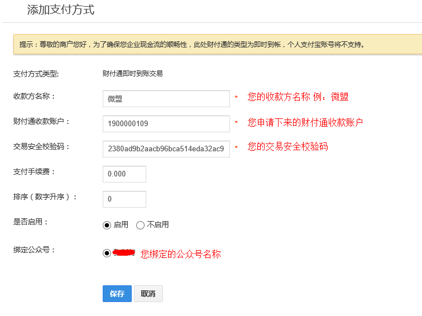Select the 支付手续费 fee input box
The image size is (422, 316).
(x=124, y=174)
